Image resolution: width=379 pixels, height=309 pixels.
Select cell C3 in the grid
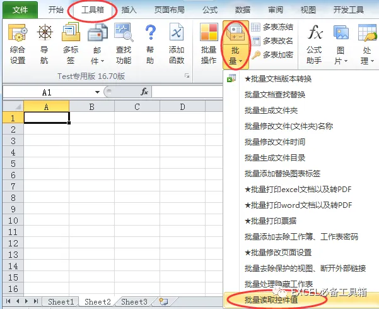click(137, 141)
